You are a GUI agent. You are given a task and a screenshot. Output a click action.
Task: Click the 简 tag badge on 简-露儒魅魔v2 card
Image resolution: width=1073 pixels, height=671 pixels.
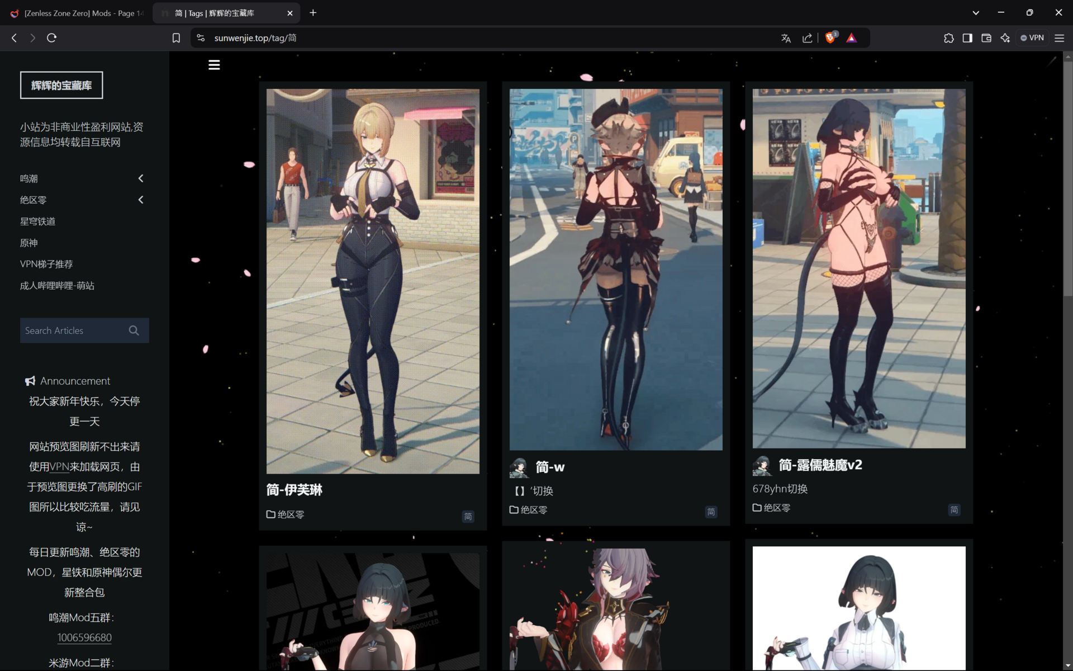(954, 509)
